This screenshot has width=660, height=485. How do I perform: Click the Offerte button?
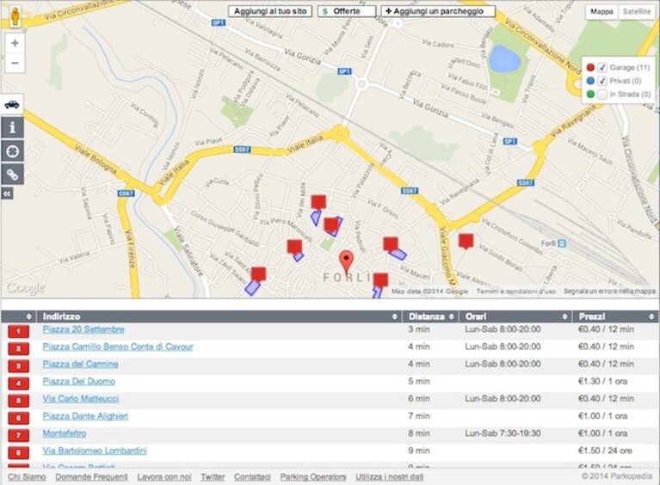347,11
